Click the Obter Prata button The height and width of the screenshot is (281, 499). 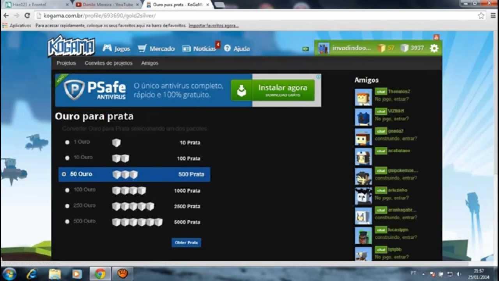pos(186,242)
